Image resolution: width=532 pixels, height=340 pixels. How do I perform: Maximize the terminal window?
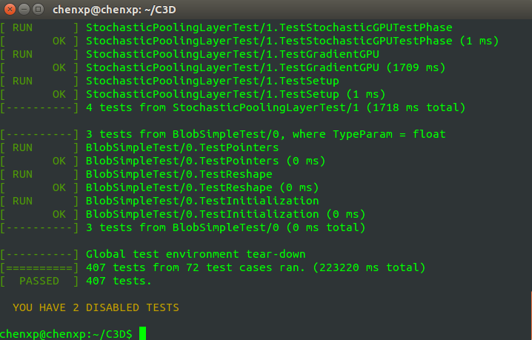(38, 10)
